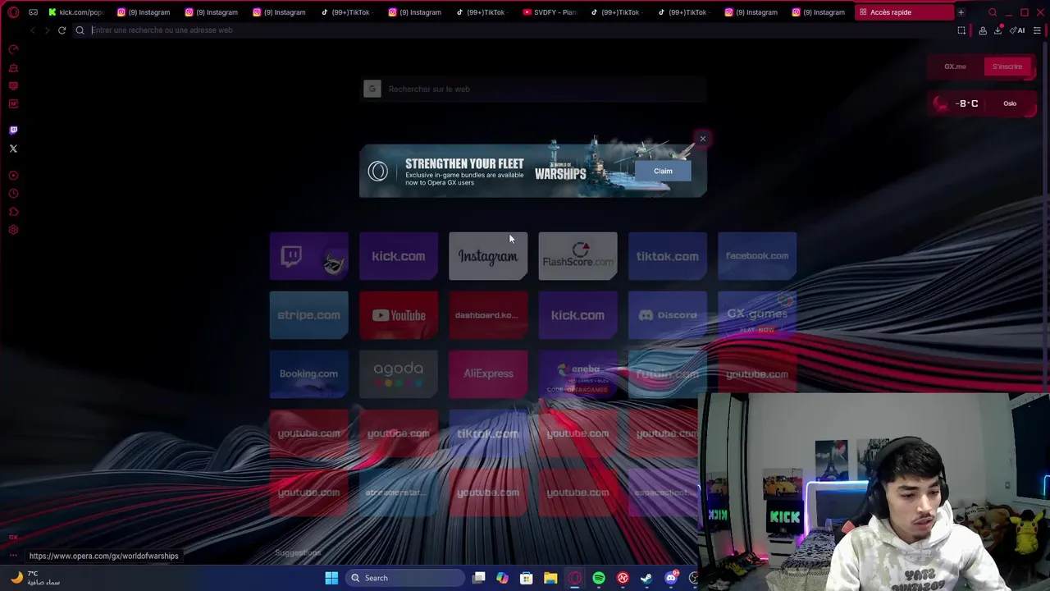Open the AliExpress speed dial tile
This screenshot has height=591, width=1050.
(488, 373)
